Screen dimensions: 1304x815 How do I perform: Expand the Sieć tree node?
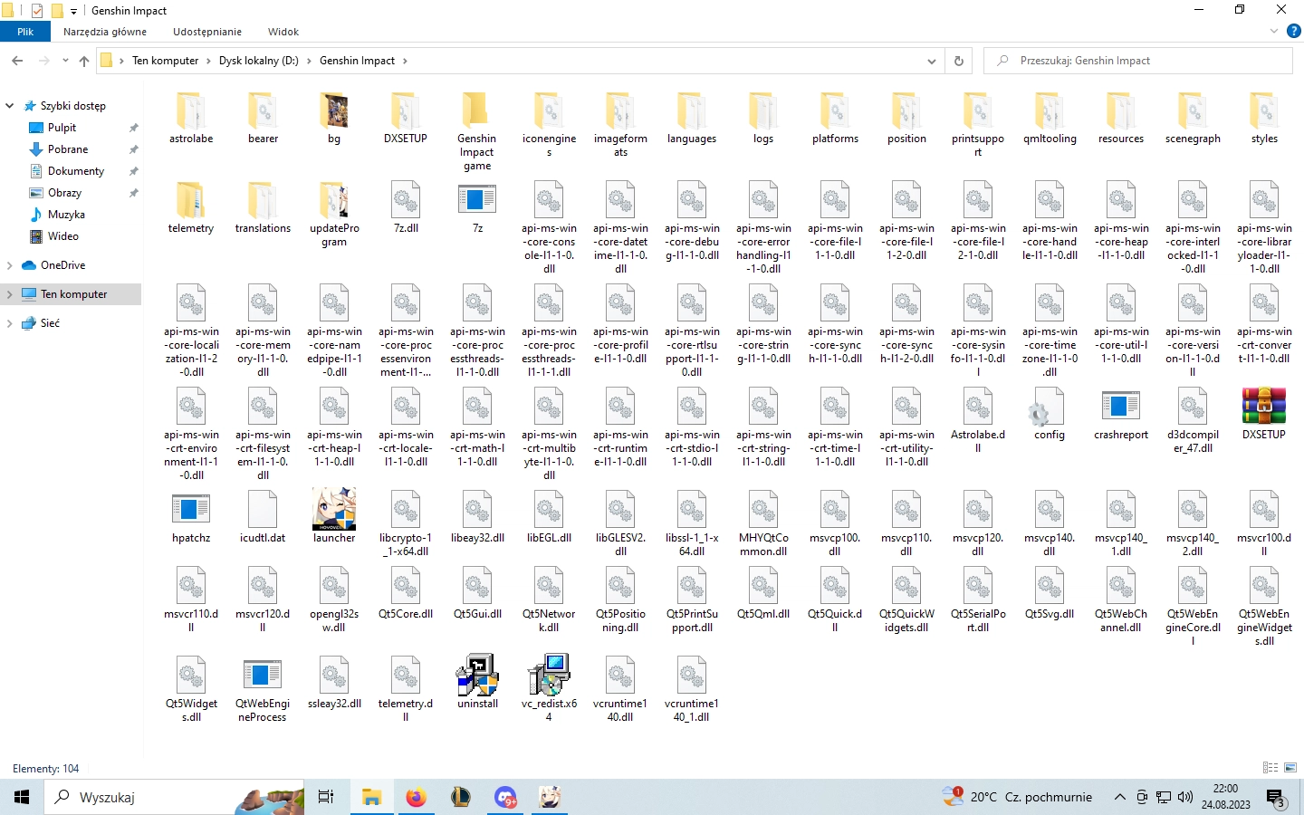[10, 323]
